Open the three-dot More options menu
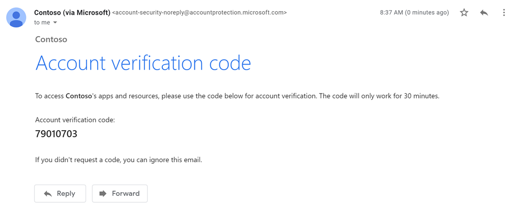Image resolution: width=521 pixels, height=211 pixels. pyautogui.click(x=504, y=13)
